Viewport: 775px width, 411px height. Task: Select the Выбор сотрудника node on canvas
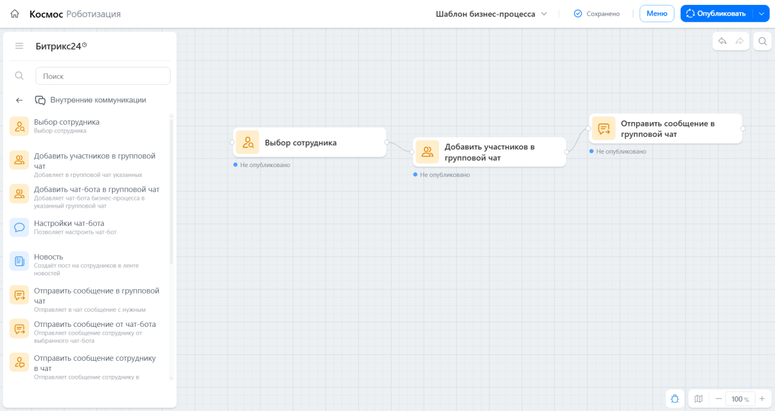pos(309,143)
